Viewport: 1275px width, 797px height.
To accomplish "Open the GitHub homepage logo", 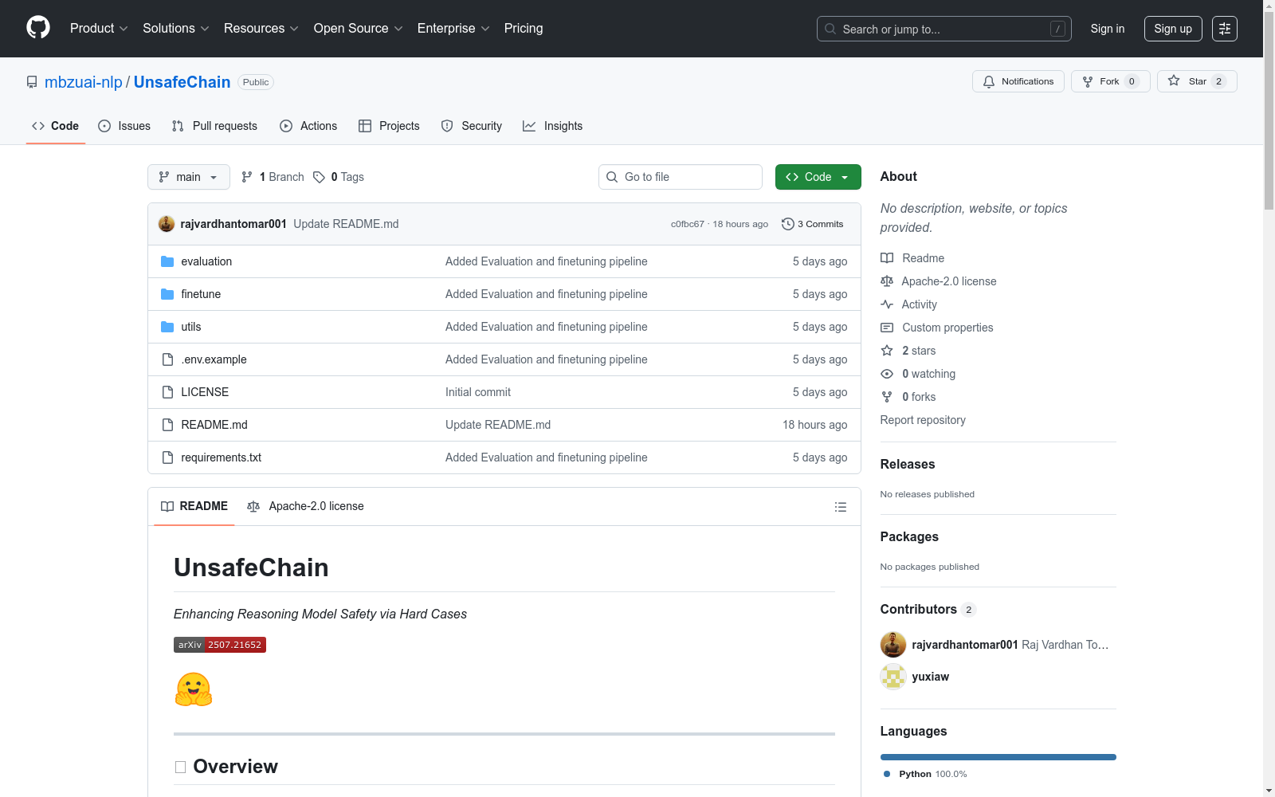I will (x=38, y=28).
